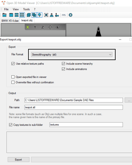Viewport: 132px width, 165px height.
Task: Uncheck Include animations
Action: click(x=63, y=69)
